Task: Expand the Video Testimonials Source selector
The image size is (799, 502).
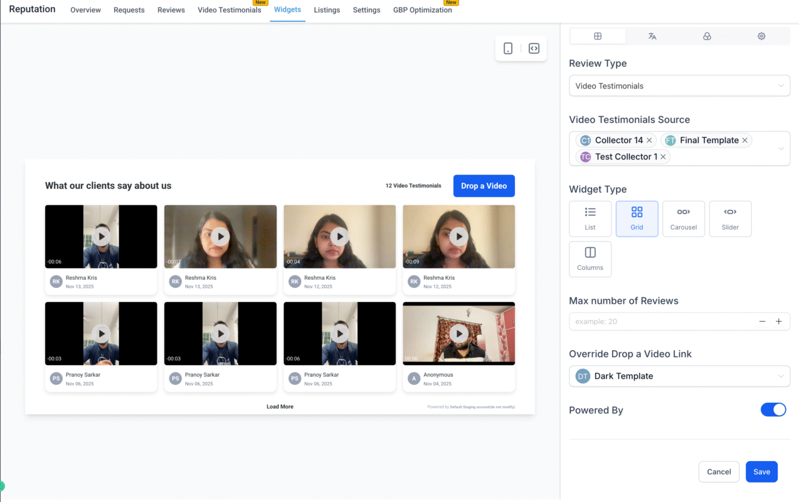Action: coord(781,148)
